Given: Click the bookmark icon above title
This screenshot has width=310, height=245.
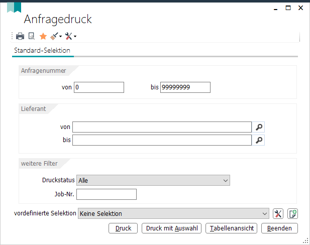Looking at the screenshot, I should pos(14,8).
